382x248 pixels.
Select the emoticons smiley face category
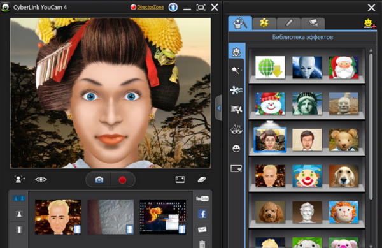(236, 149)
